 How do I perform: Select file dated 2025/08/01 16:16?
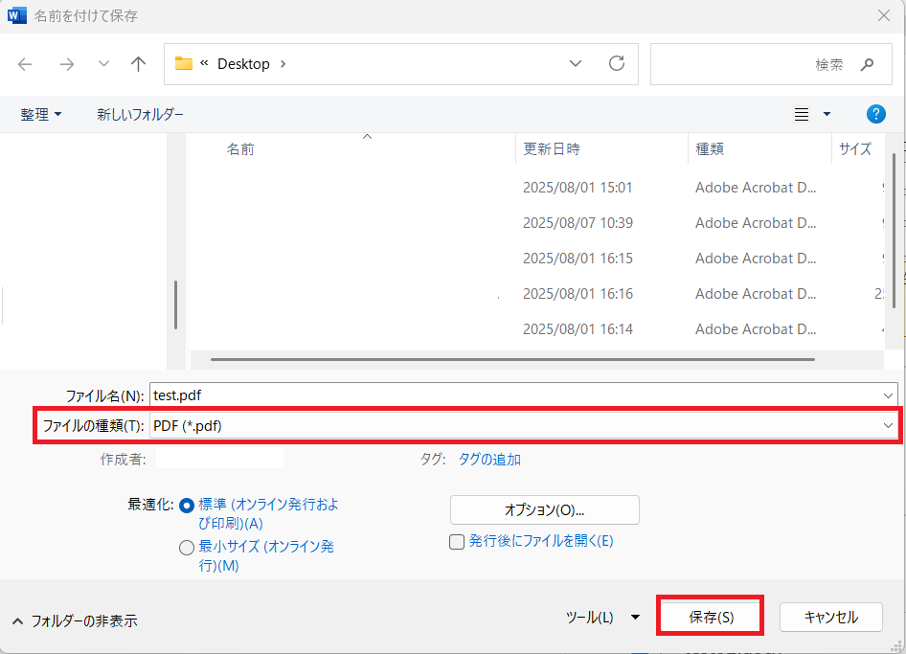point(536,294)
